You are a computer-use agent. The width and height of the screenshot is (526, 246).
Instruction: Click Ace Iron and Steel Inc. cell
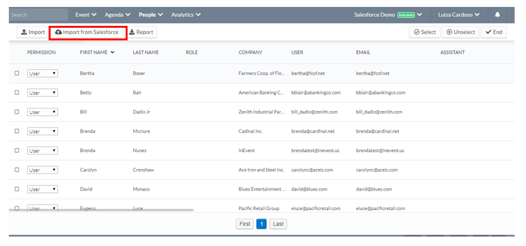click(x=261, y=170)
